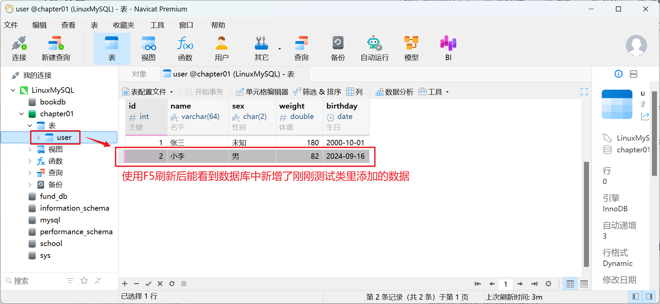Click 开始事务 begin transaction button
The width and height of the screenshot is (660, 304).
coord(204,92)
